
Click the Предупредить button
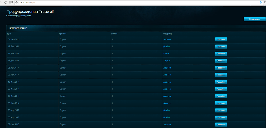[x=255, y=19]
